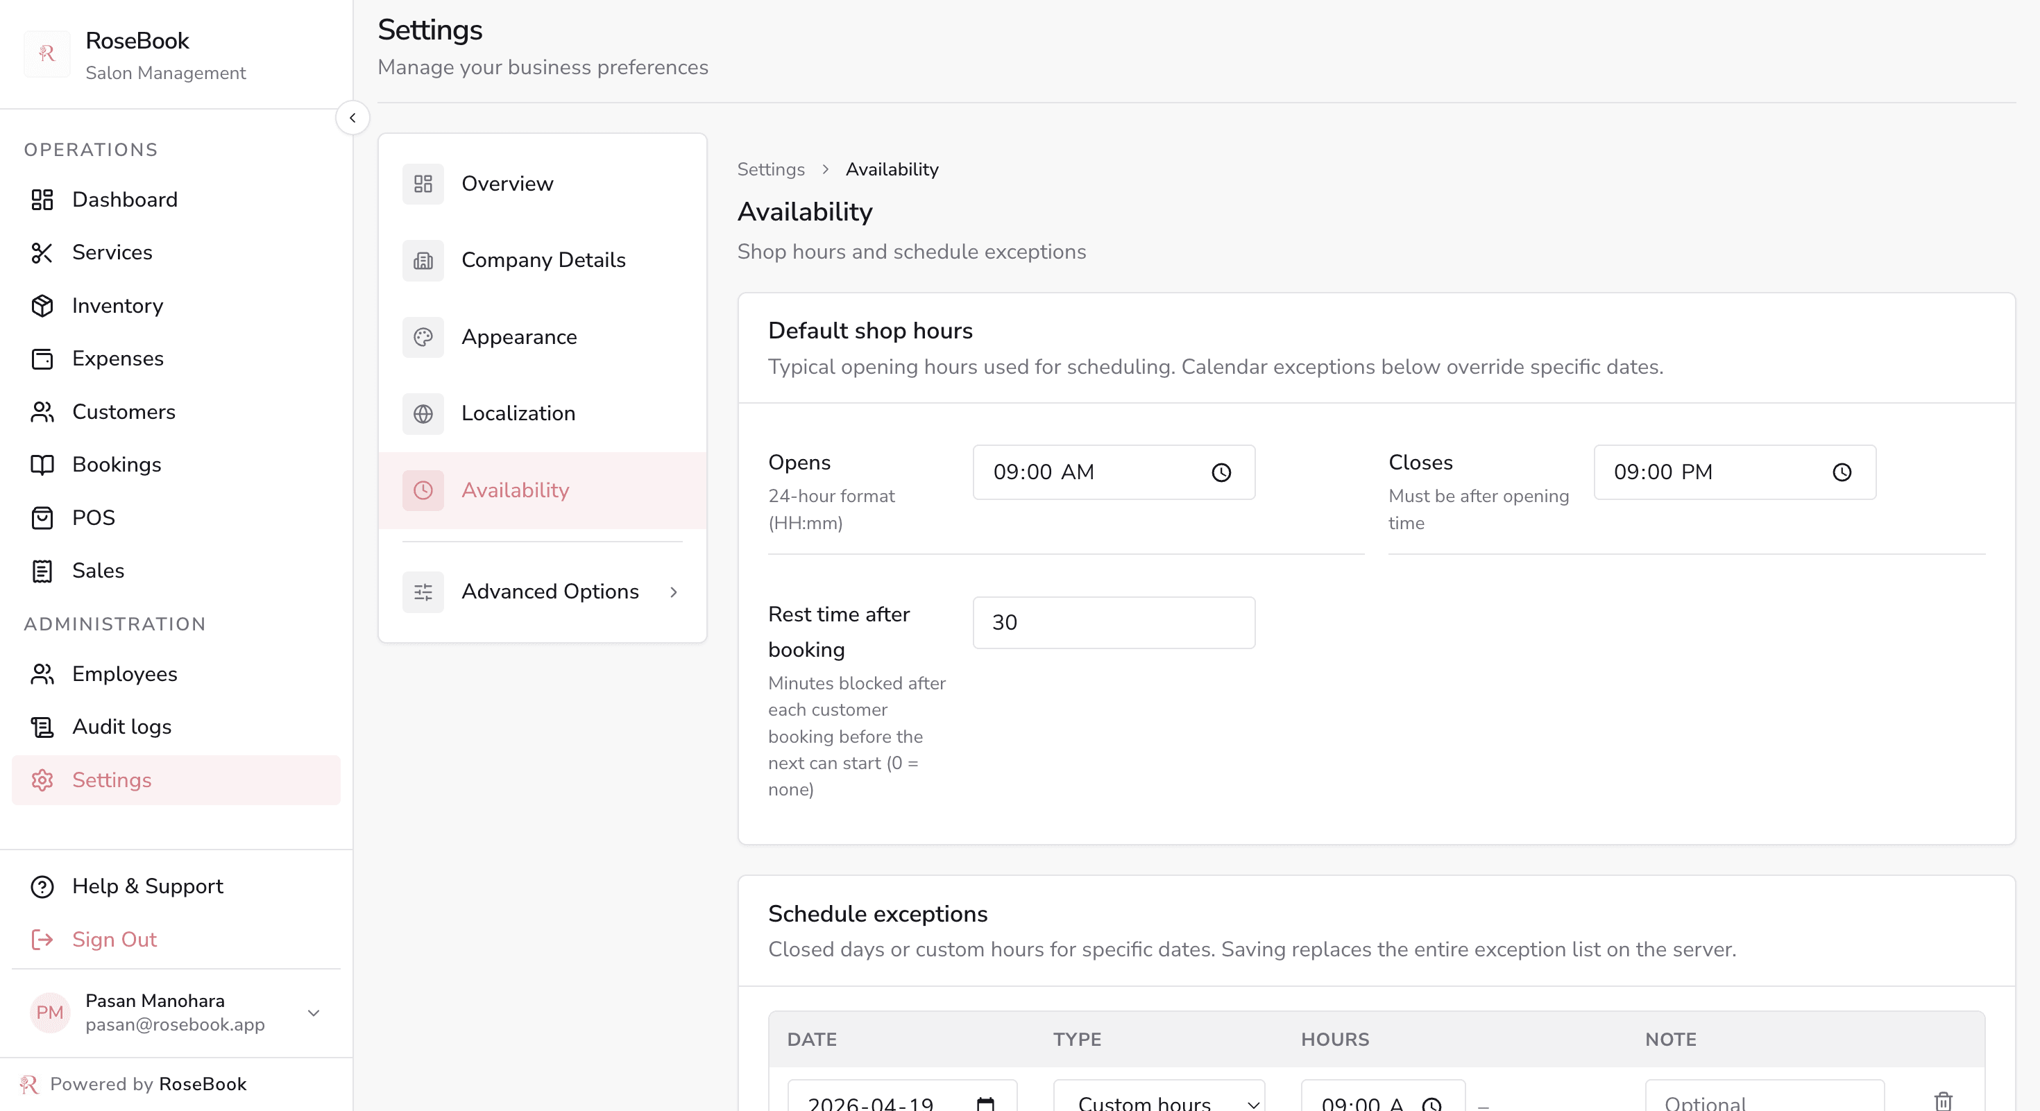Click the Employees people icon
Image resolution: width=2040 pixels, height=1111 pixels.
click(x=42, y=673)
